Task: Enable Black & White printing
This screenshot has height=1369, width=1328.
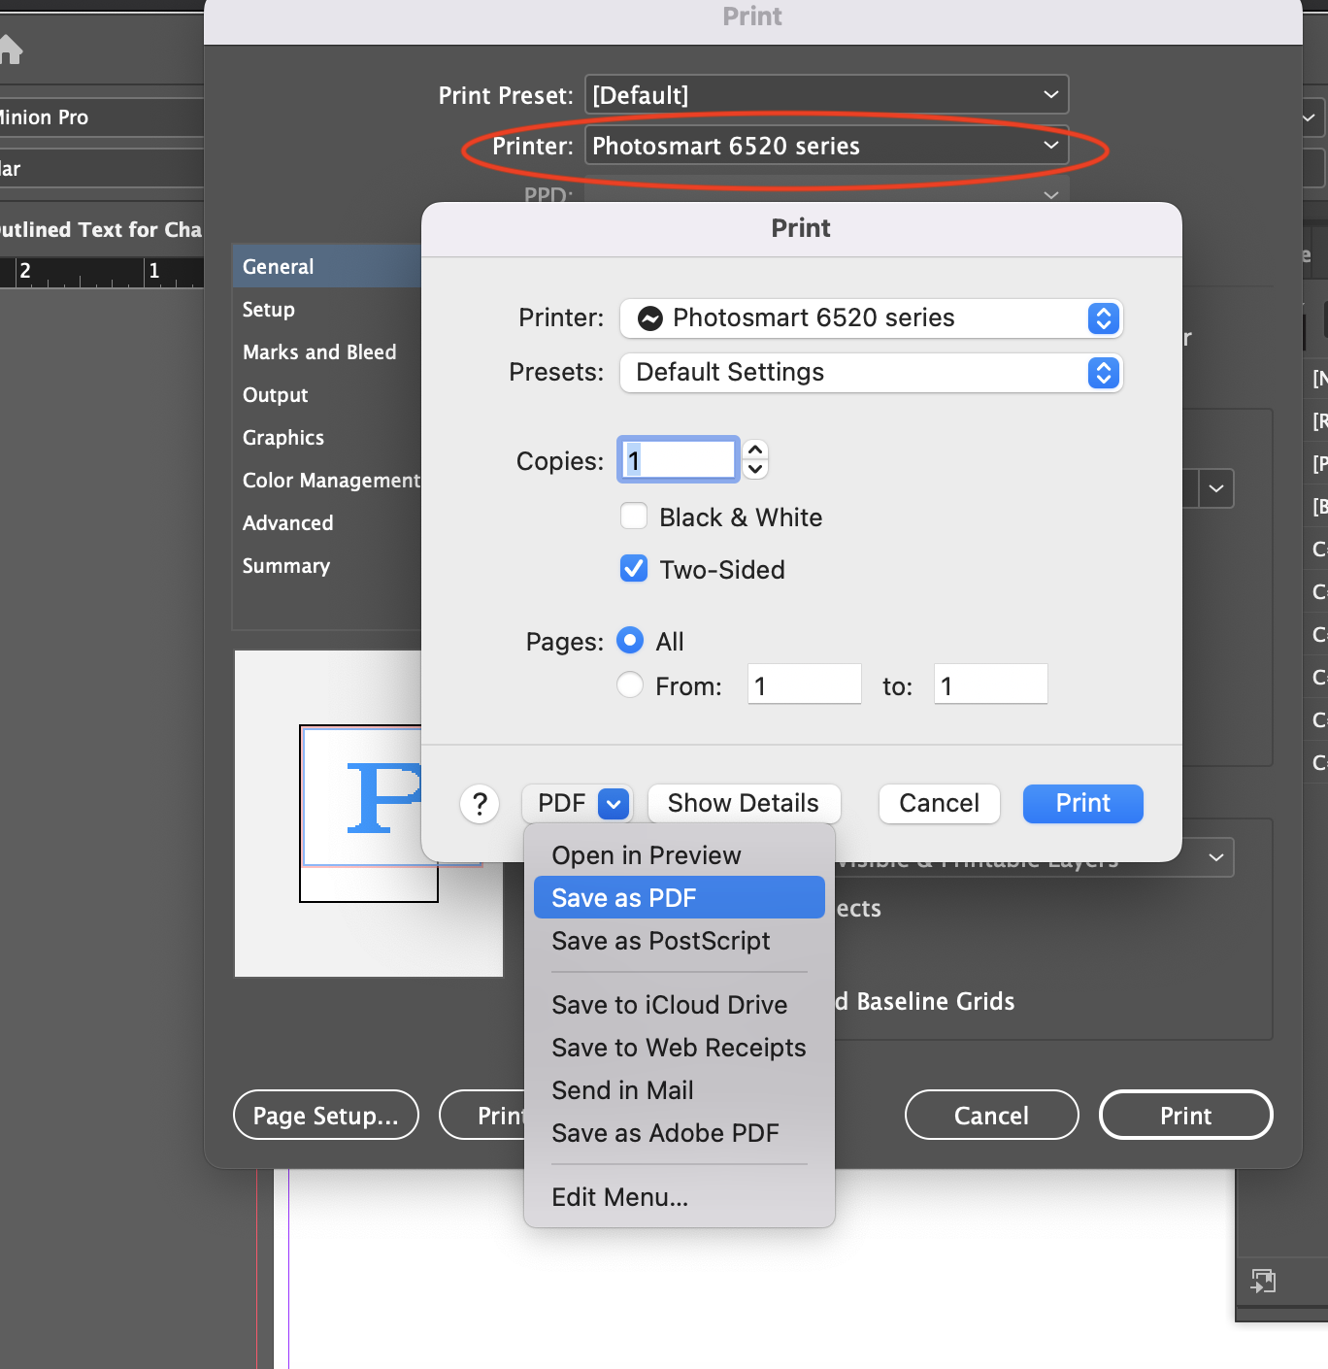Action: (633, 516)
